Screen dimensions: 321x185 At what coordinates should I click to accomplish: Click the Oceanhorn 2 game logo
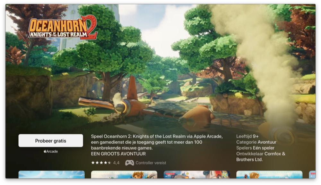[63, 27]
